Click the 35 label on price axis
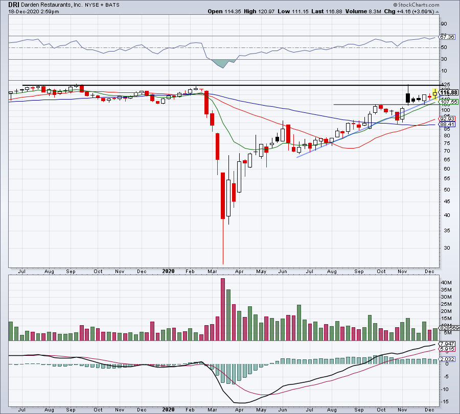The image size is (460, 414). coord(447,231)
